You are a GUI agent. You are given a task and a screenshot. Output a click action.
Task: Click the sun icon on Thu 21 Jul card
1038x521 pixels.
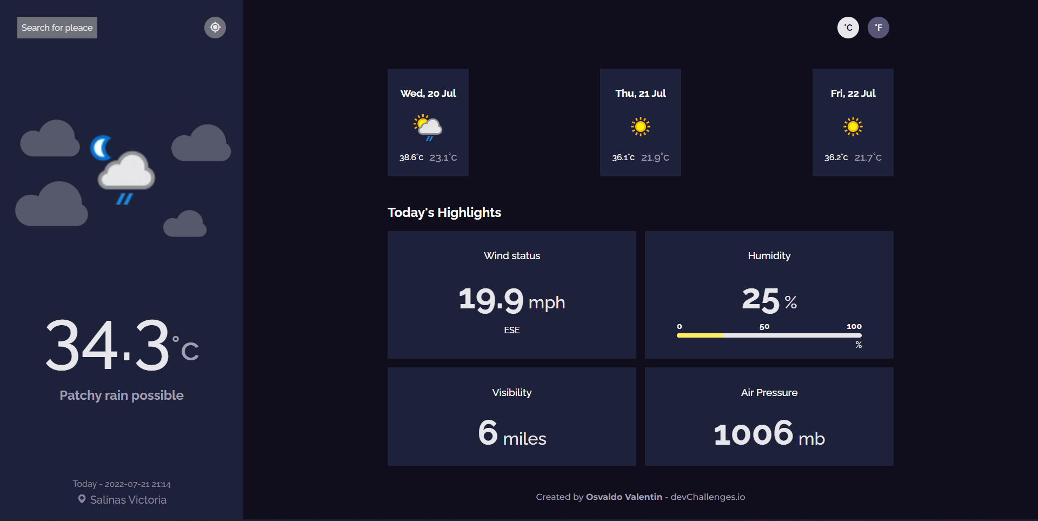click(640, 126)
